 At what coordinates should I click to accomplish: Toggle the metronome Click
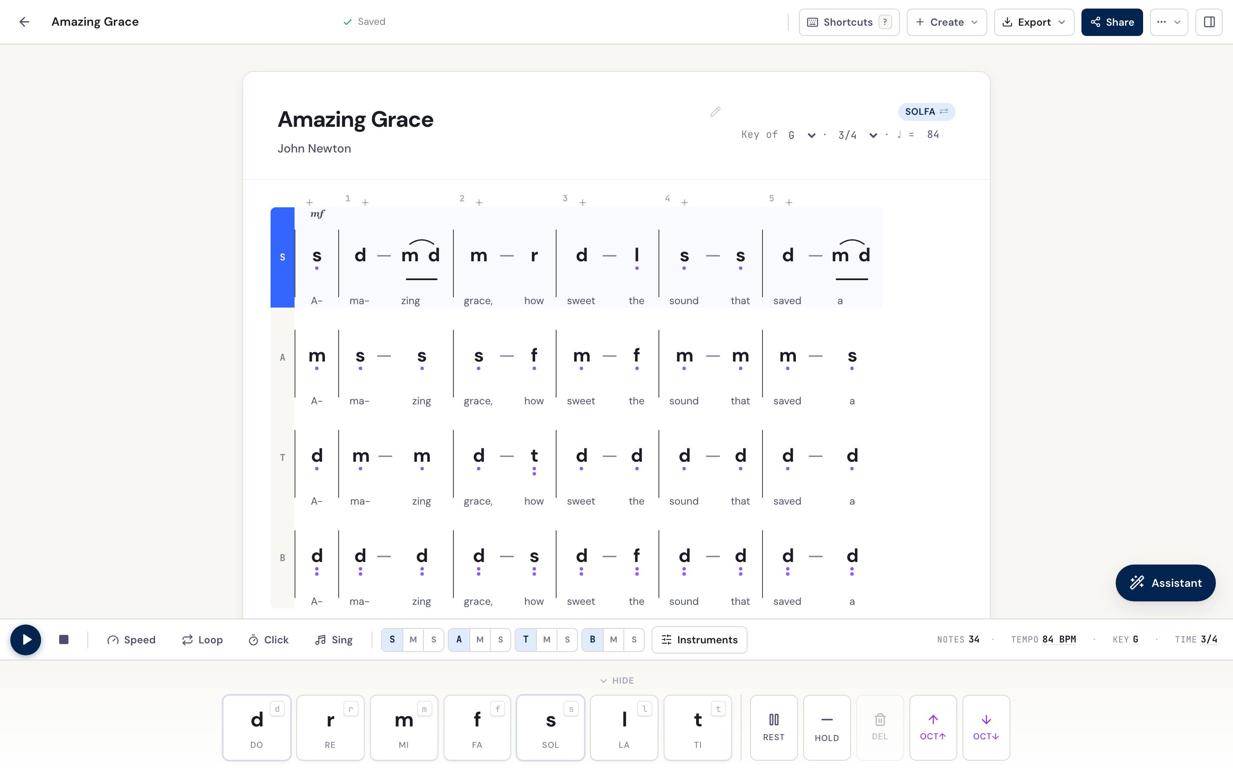pos(268,640)
